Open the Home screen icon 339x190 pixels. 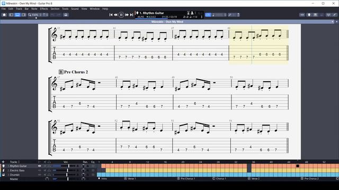tap(4, 15)
